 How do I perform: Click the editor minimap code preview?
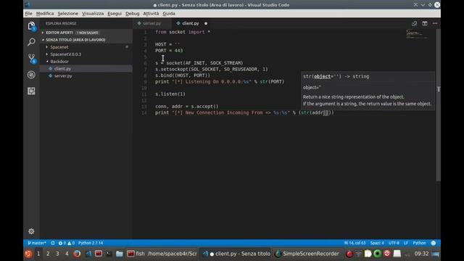point(418,34)
